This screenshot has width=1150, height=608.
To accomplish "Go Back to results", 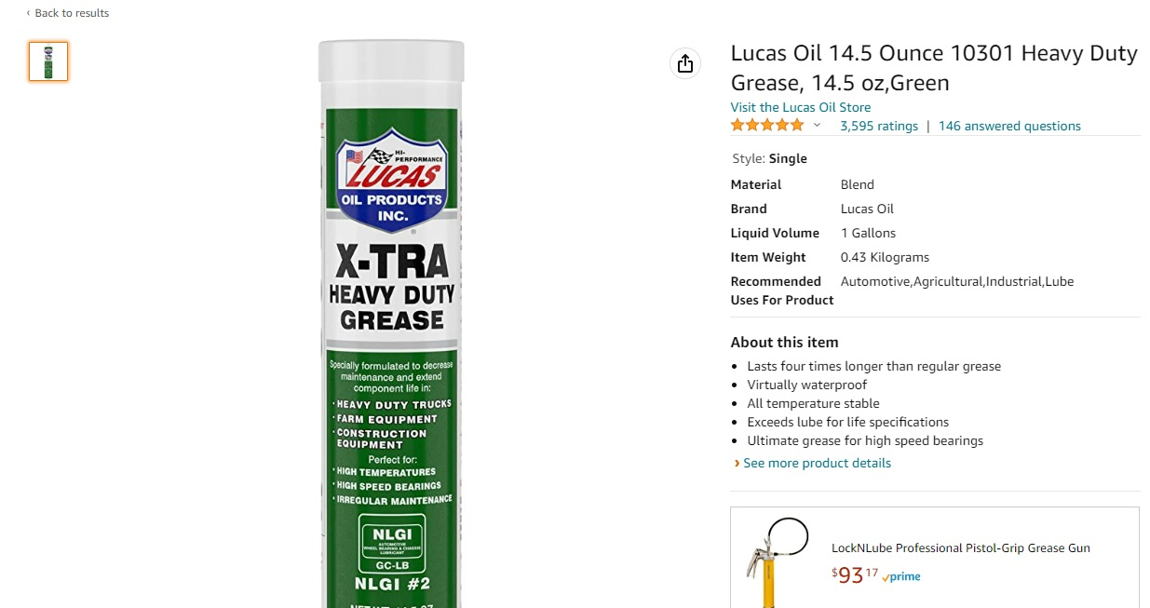I will coord(72,13).
